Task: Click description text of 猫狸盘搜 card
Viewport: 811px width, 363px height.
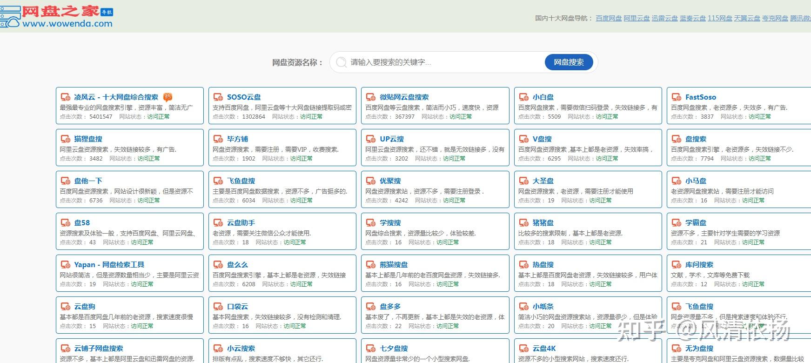Action: click(118, 149)
